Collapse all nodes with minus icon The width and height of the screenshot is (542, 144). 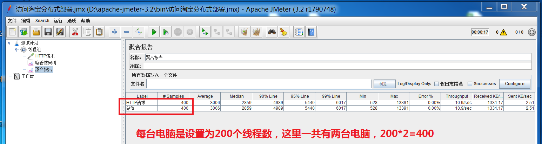pos(127,32)
